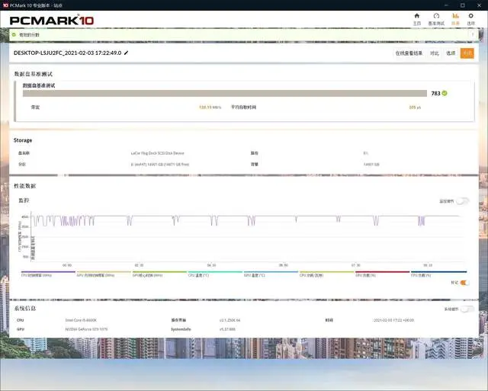The height and width of the screenshot is (391, 488).
Task: Click the '选项' options button in result header
Action: (x=451, y=53)
